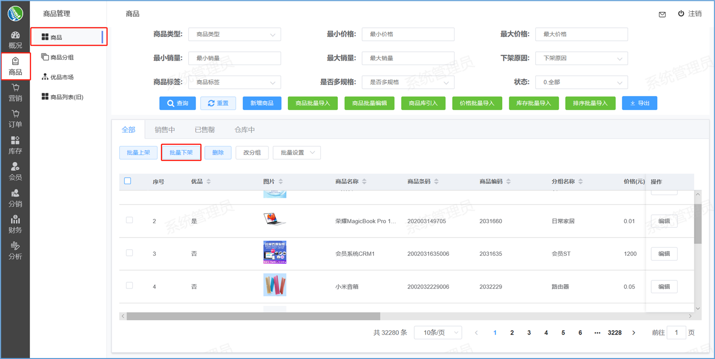Click the 新增商品 button
The height and width of the screenshot is (359, 715).
tap(262, 103)
